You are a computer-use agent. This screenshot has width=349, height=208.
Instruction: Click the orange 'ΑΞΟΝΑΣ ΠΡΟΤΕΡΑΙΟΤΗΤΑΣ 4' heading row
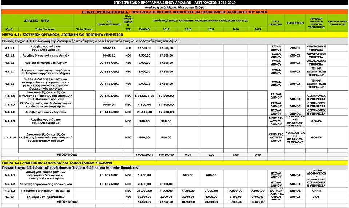pyautogui.click(x=175, y=12)
